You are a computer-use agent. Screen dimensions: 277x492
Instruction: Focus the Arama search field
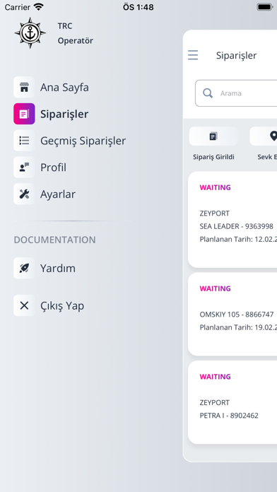pos(236,93)
